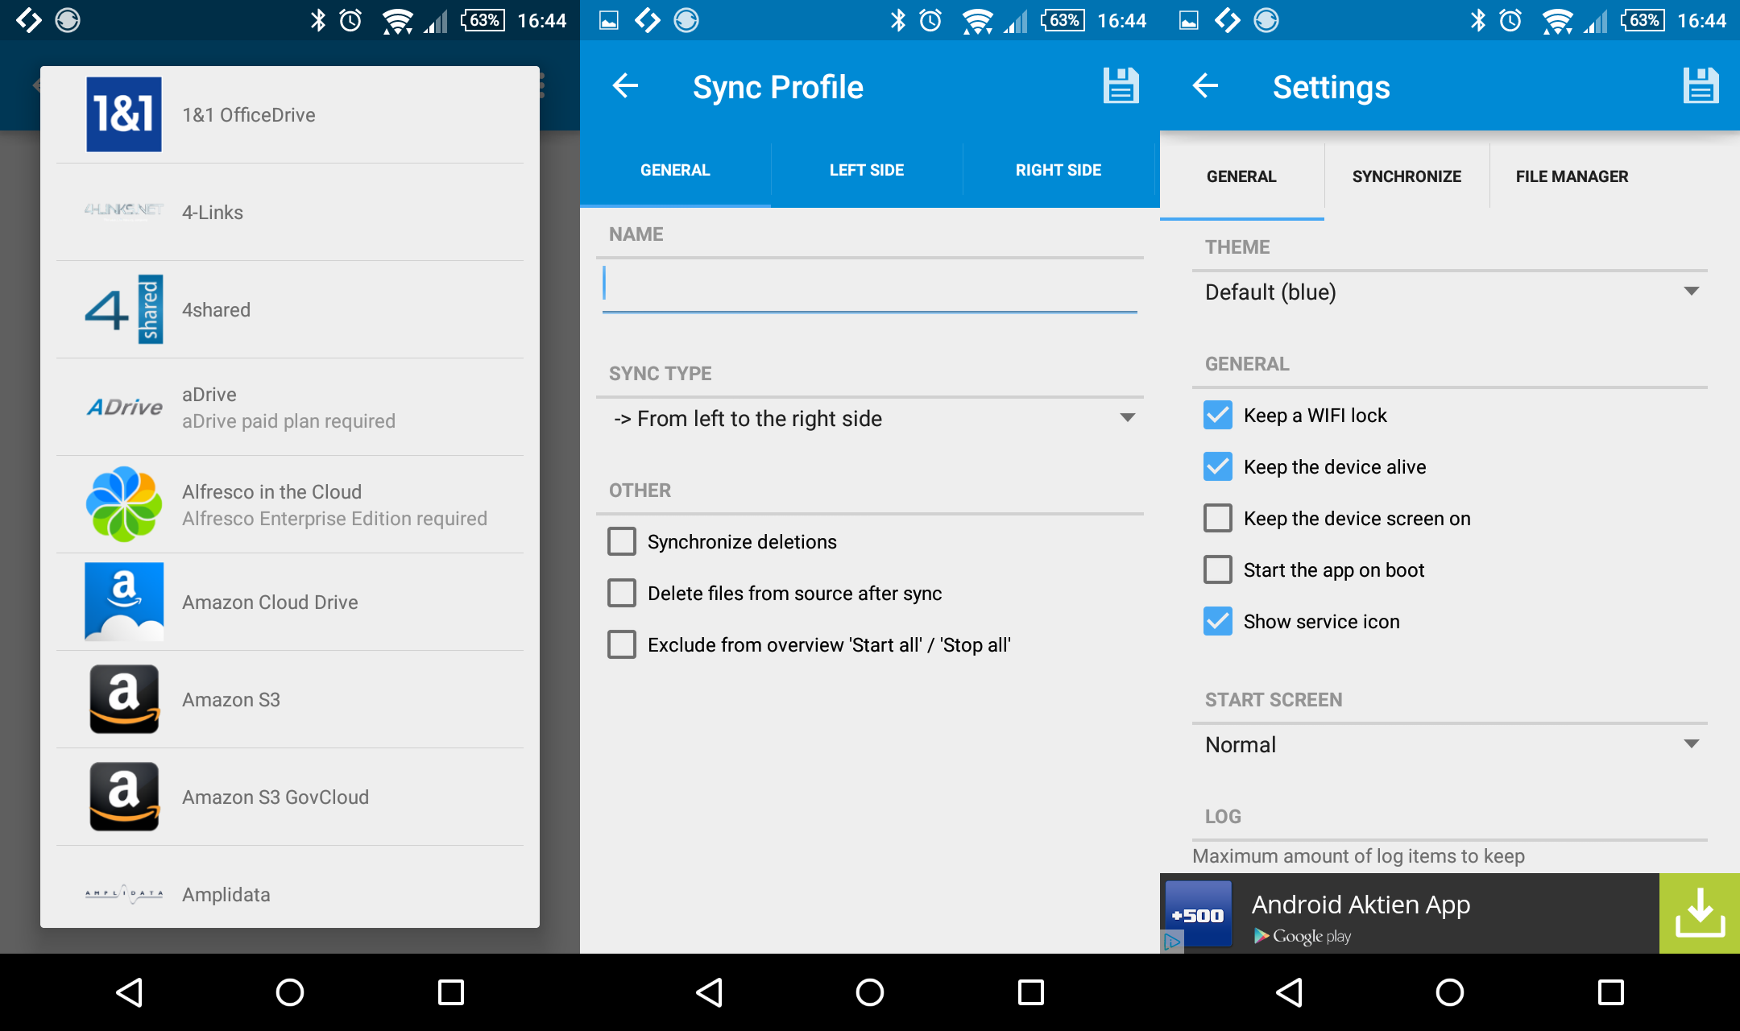The image size is (1740, 1031).
Task: Enable Synchronize deletions checkbox
Action: [622, 541]
